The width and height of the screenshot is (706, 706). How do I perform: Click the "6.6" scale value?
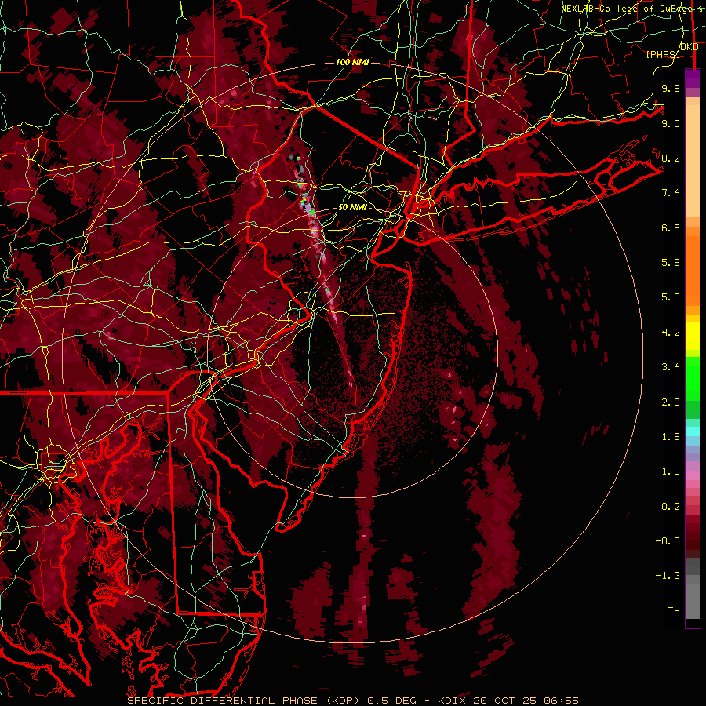pos(671,227)
